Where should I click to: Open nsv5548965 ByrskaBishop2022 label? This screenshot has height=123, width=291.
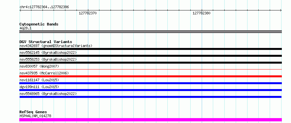(48, 94)
